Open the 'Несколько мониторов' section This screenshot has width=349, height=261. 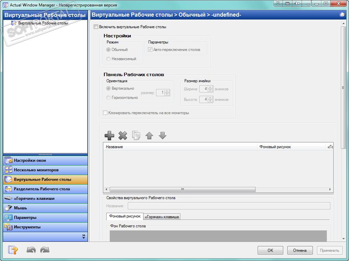[x=45, y=170]
